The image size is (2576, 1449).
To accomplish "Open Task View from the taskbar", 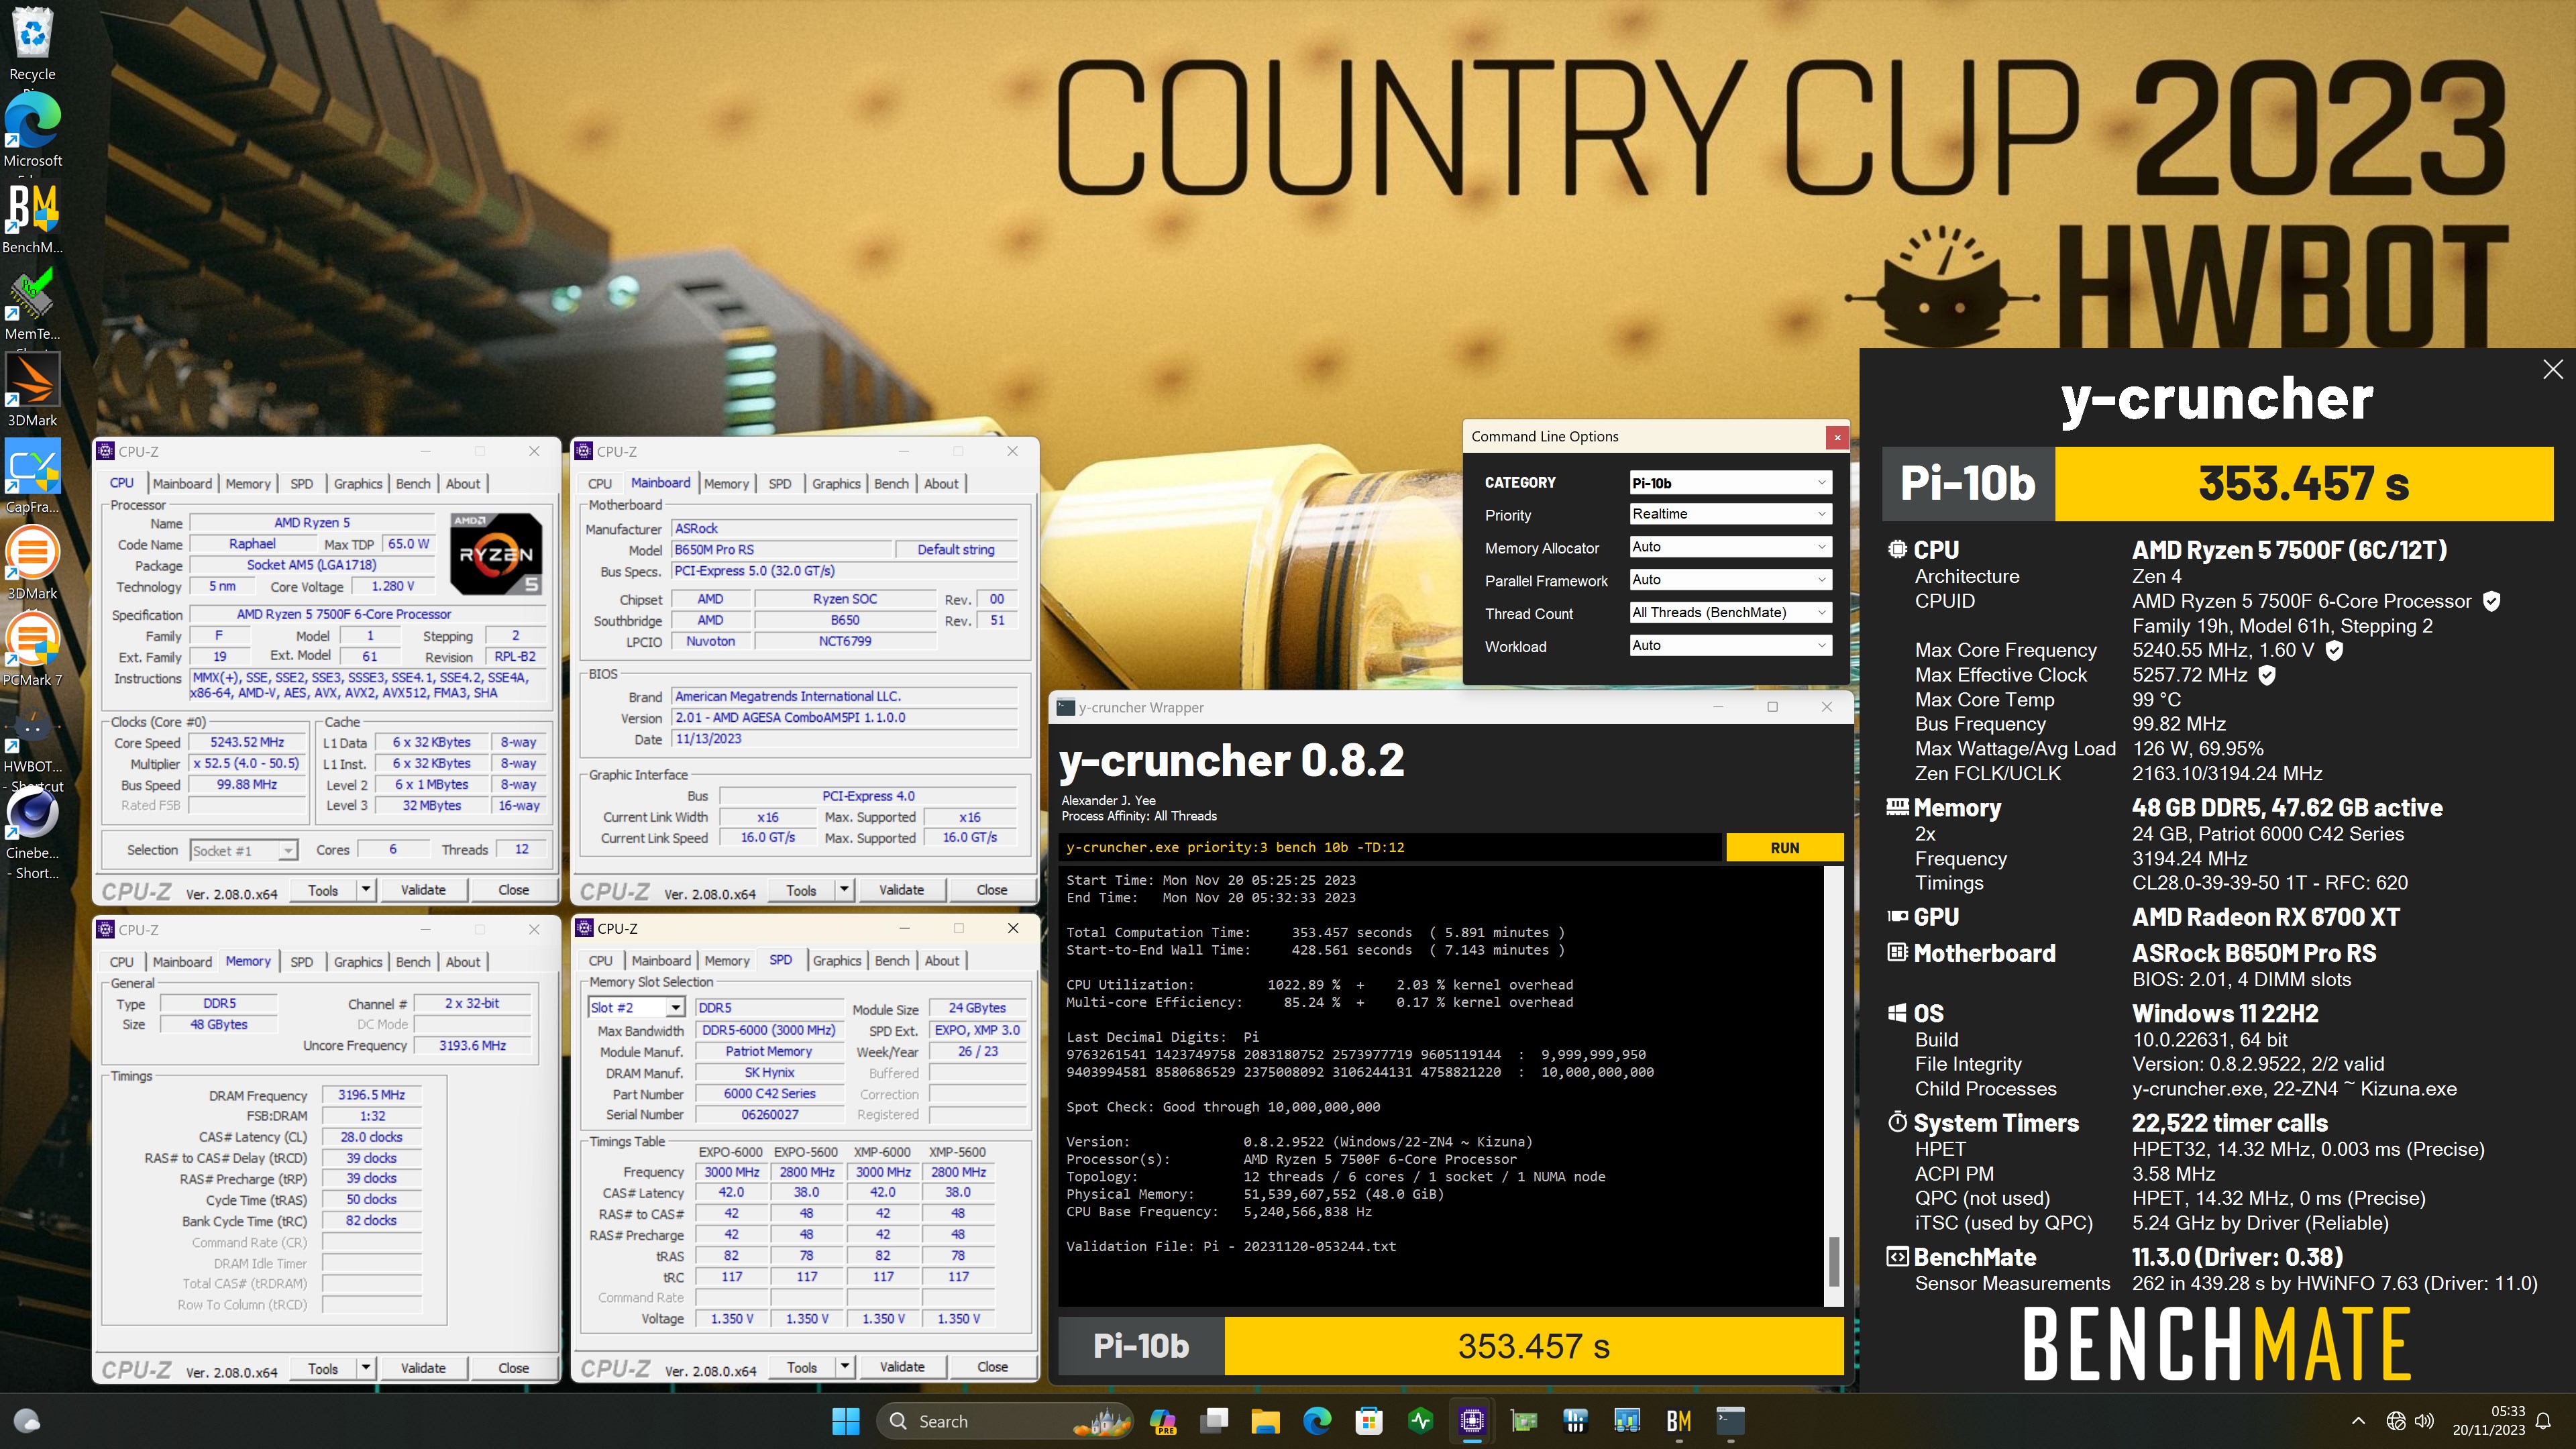I will (1214, 1421).
